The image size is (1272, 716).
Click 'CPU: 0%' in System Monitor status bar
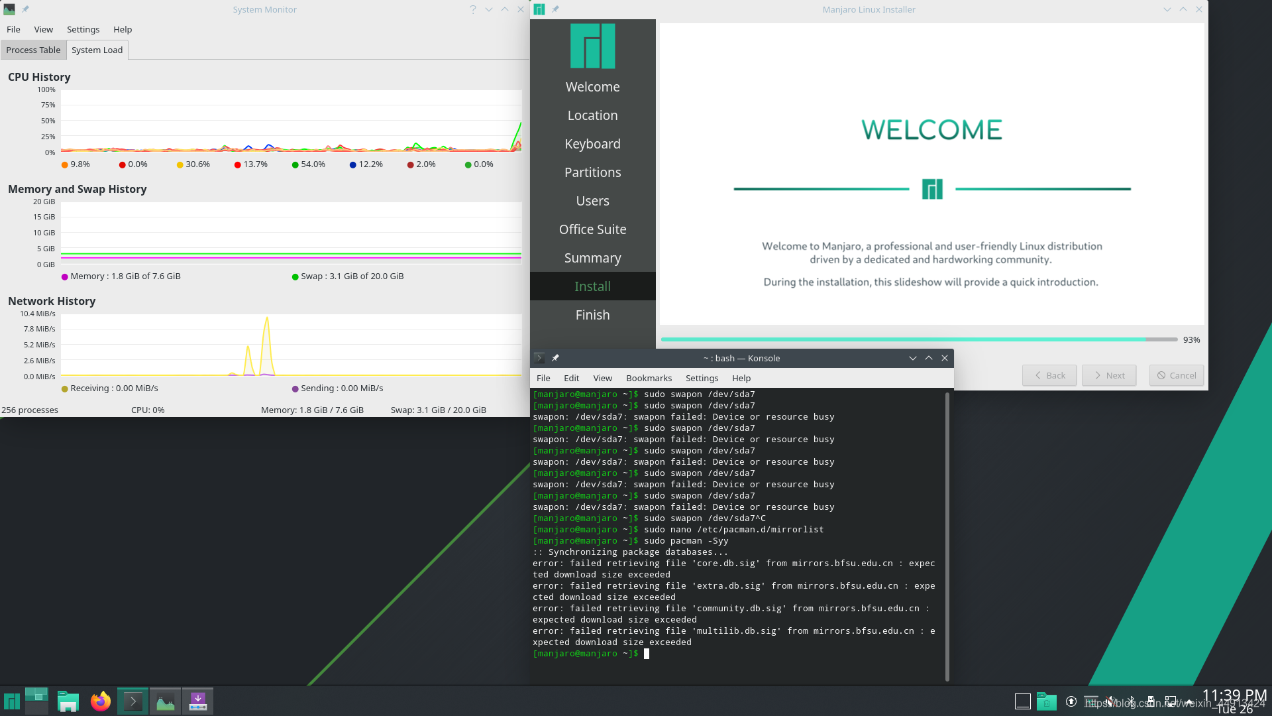148,410
